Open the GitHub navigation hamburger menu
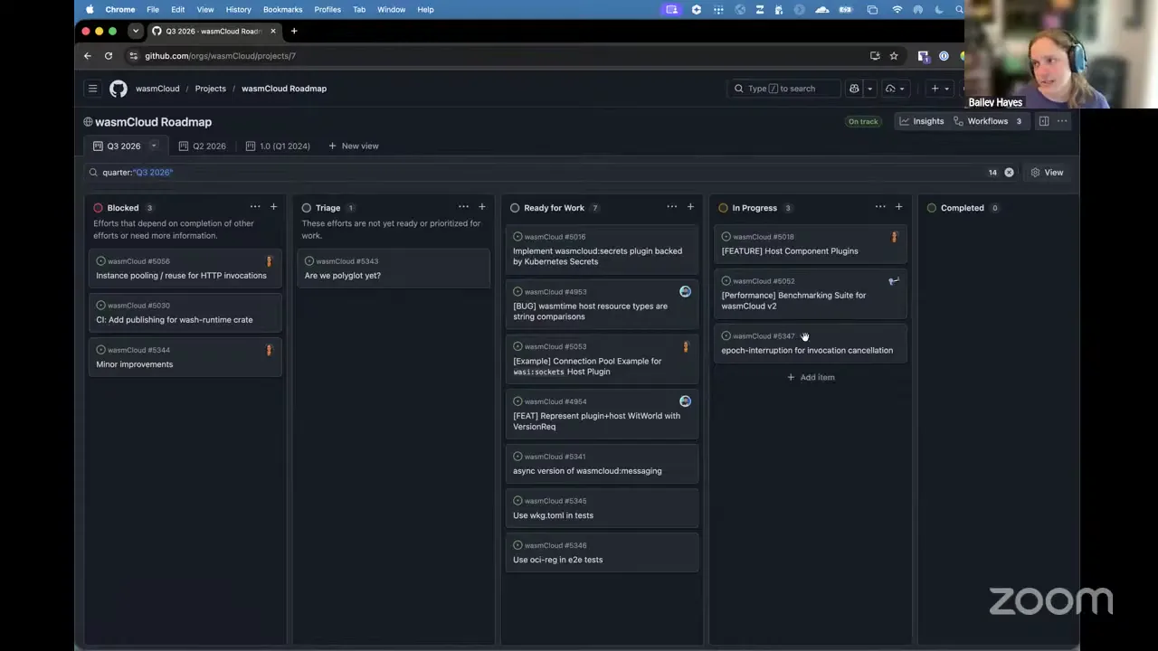 point(92,89)
